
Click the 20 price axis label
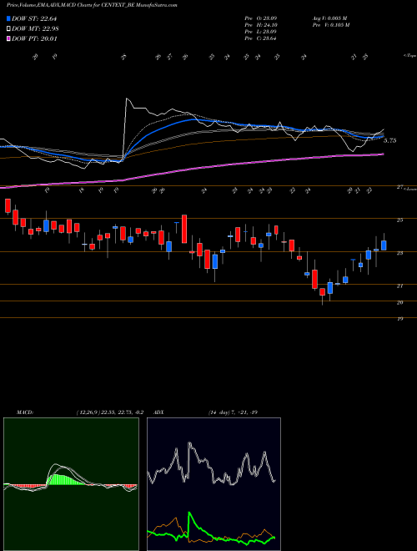pos(399,302)
